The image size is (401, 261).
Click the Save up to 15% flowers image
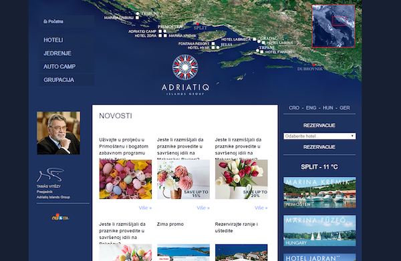click(183, 180)
